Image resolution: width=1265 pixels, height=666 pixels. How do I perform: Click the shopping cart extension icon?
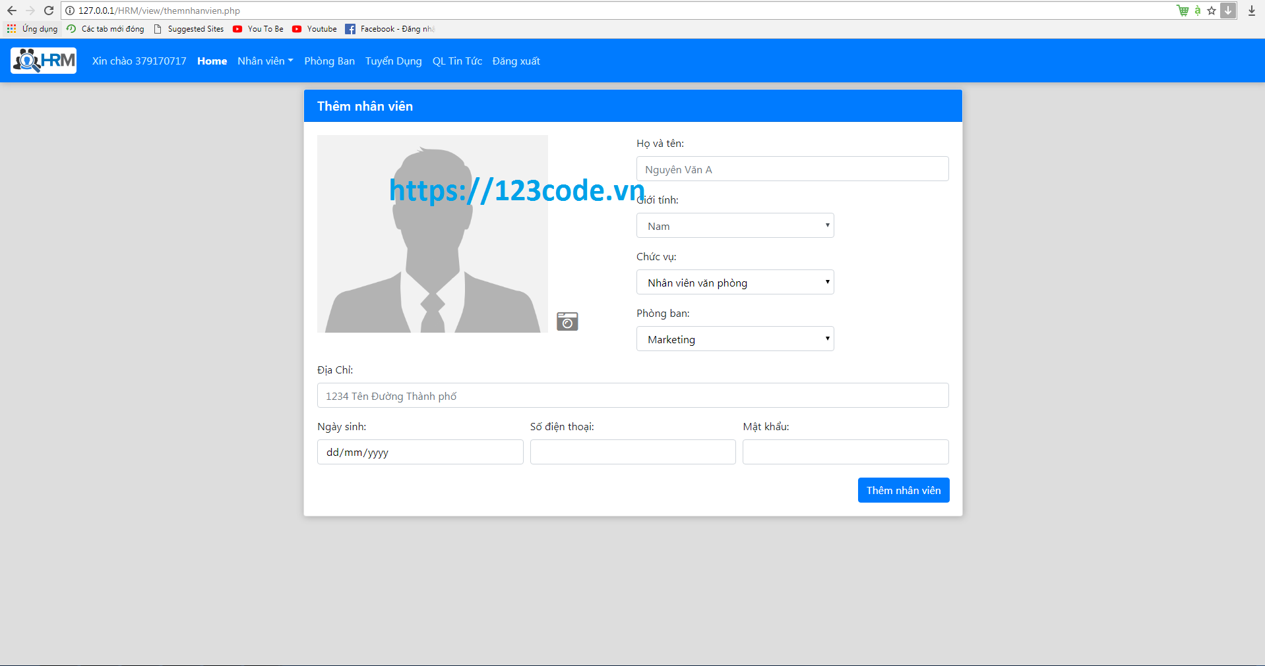point(1183,11)
